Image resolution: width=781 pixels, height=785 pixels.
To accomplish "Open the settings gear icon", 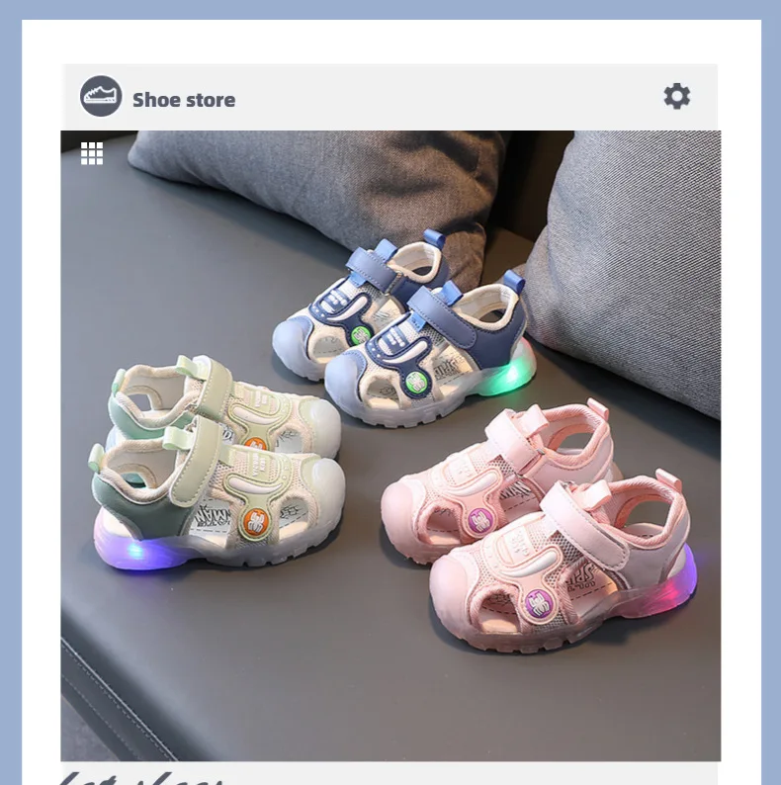I will click(677, 96).
